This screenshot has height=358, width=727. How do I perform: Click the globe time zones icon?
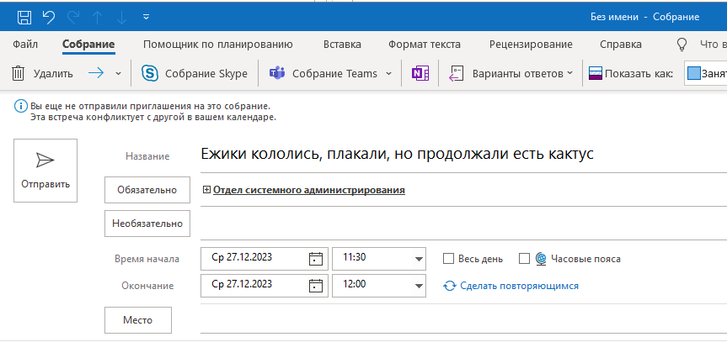(541, 259)
